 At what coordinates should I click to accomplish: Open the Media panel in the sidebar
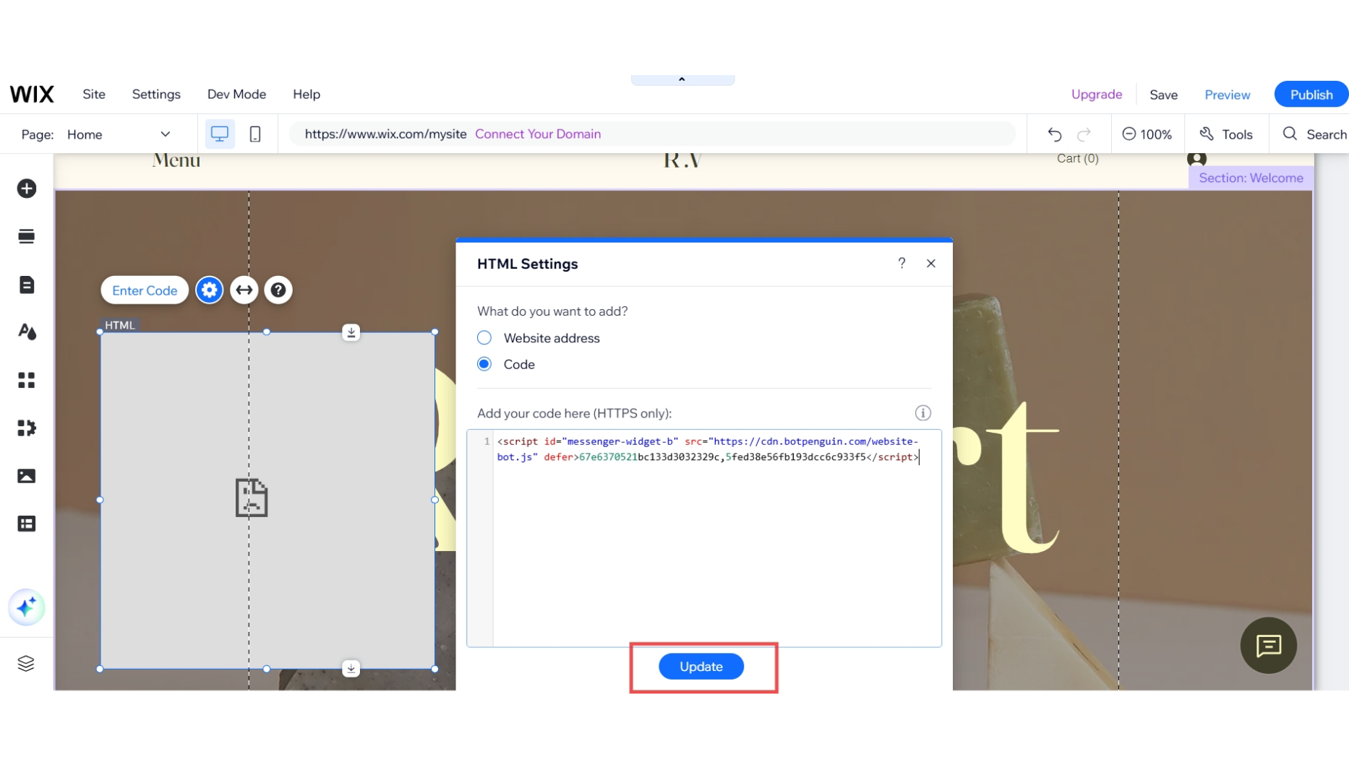click(27, 475)
